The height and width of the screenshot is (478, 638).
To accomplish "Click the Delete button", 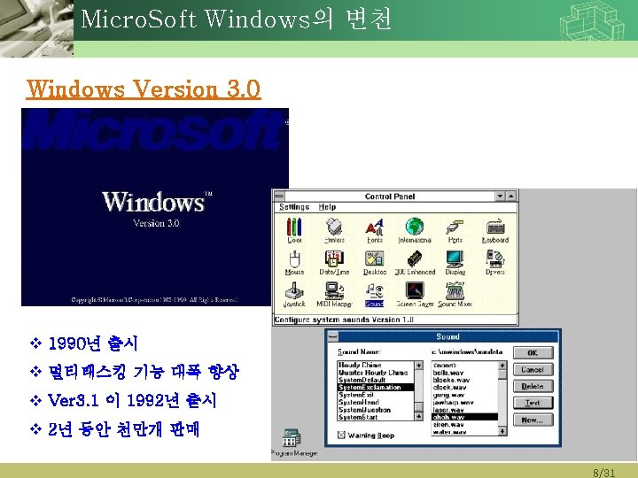I will point(533,386).
